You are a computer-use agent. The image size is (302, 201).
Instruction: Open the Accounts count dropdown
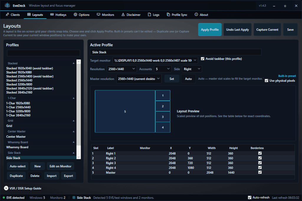pos(163,69)
